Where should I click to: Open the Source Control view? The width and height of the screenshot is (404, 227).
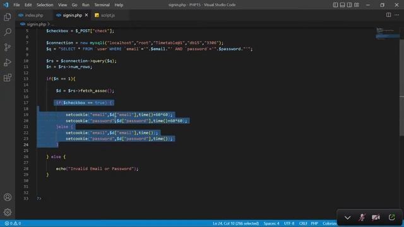point(8,47)
